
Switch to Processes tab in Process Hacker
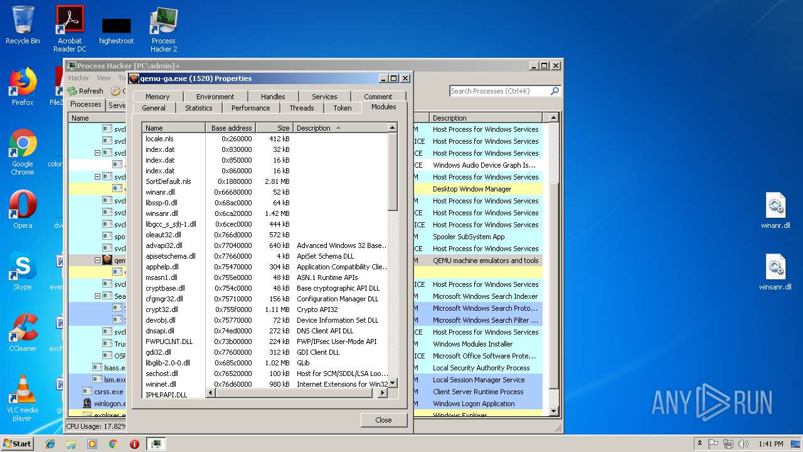(86, 104)
